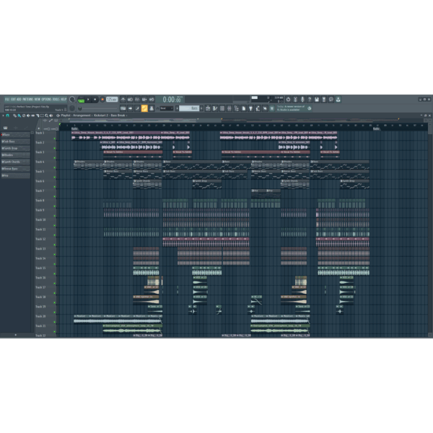Select the Bass pattern in picker
This screenshot has width=433, height=433.
pyautogui.click(x=16, y=135)
